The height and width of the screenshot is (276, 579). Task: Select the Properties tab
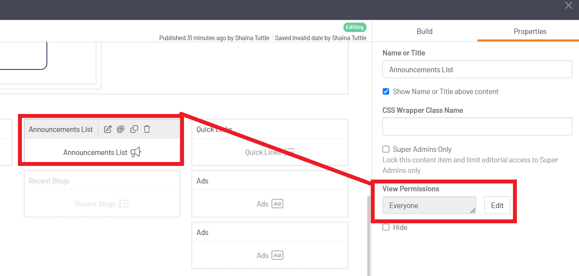(x=530, y=32)
